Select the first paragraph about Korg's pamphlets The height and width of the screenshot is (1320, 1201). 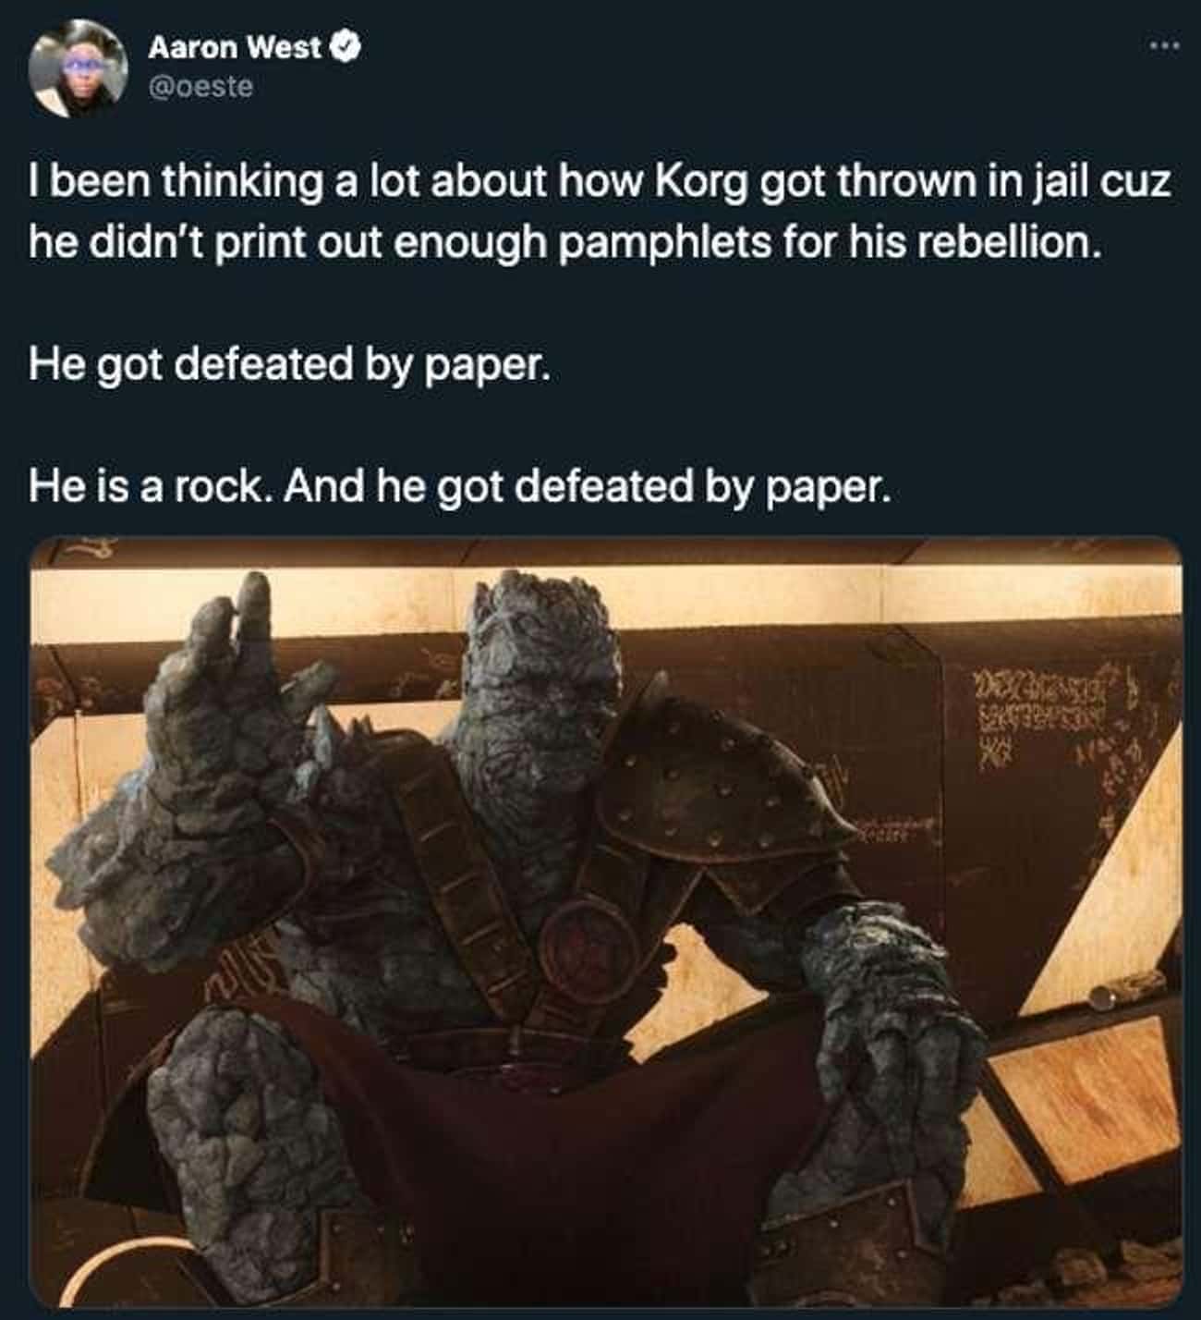[x=600, y=212]
